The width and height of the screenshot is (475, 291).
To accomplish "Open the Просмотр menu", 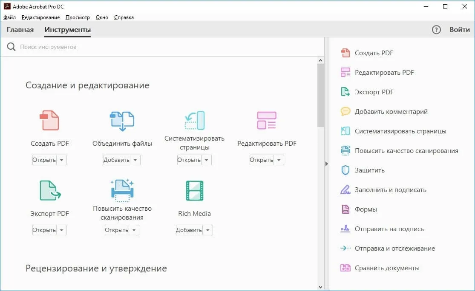I will pos(77,17).
